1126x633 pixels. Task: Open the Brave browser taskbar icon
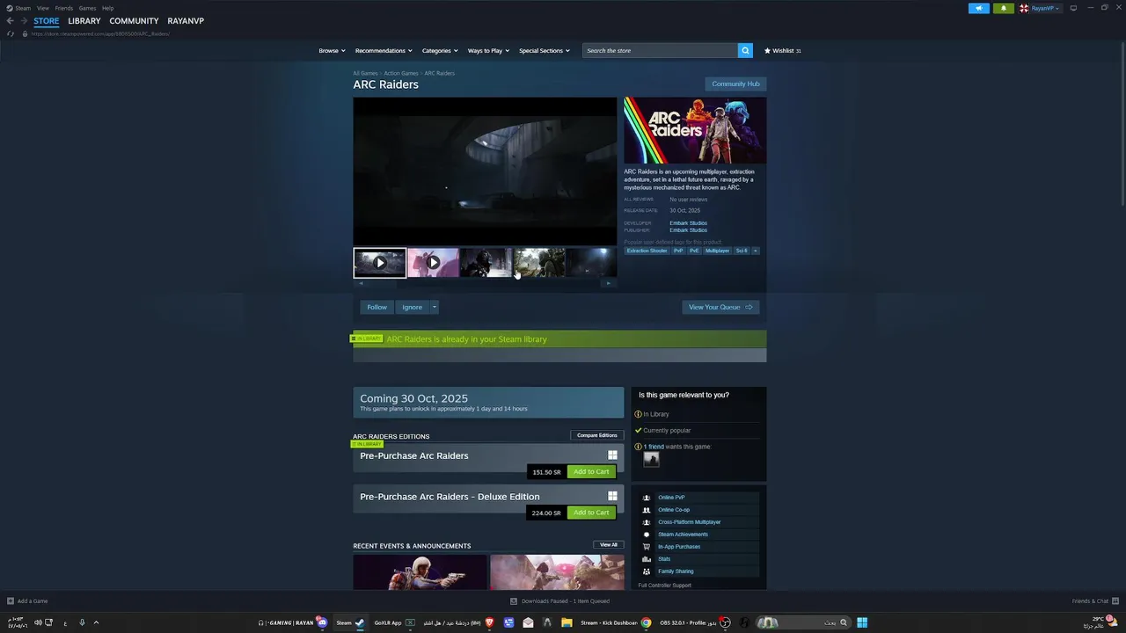pos(490,622)
